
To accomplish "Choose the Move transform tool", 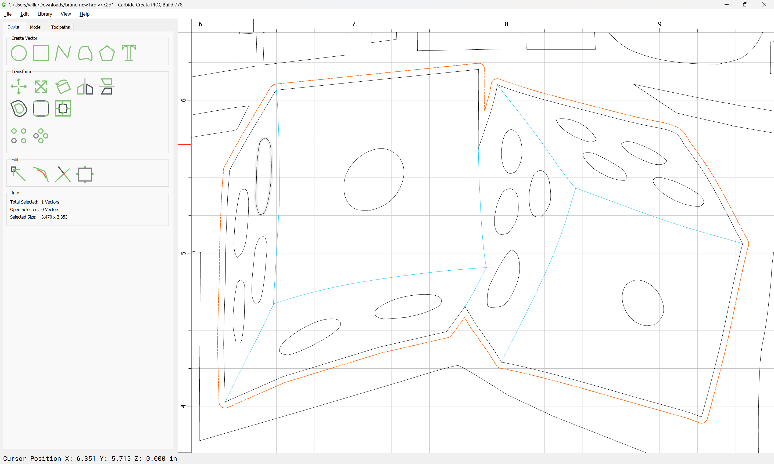I will pyautogui.click(x=19, y=86).
